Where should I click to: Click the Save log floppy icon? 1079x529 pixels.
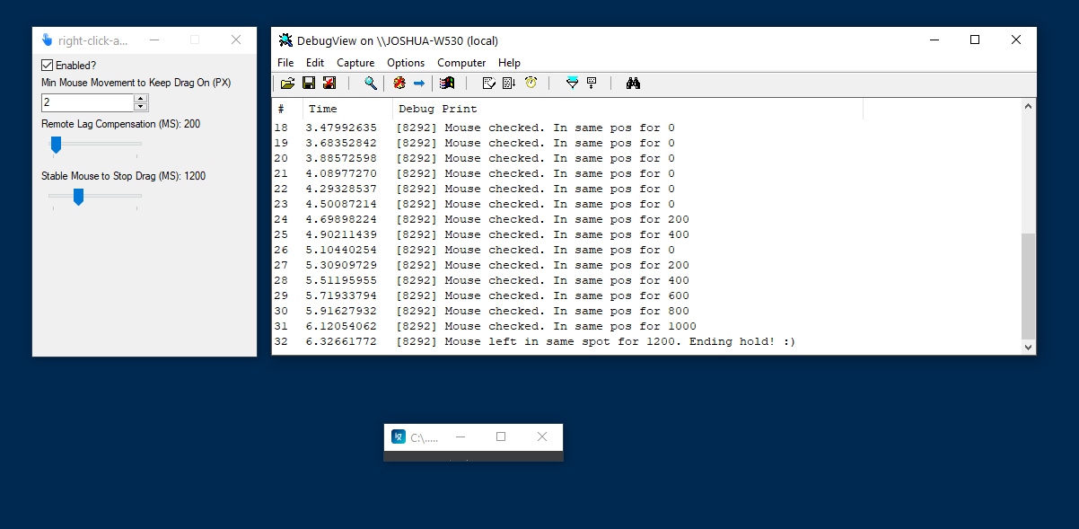[x=309, y=84]
